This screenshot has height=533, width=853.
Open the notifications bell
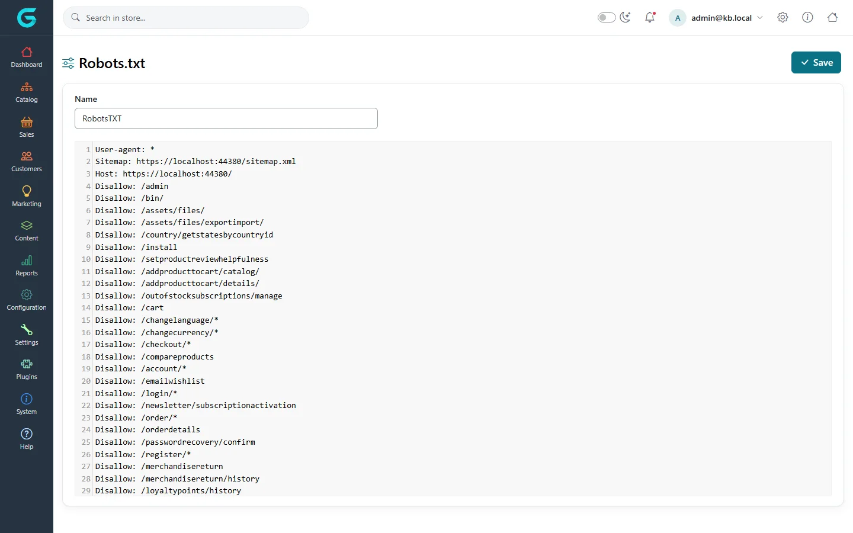(650, 17)
